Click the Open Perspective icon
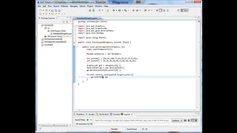Viewport: 237px width, 133px height. click(178, 10)
